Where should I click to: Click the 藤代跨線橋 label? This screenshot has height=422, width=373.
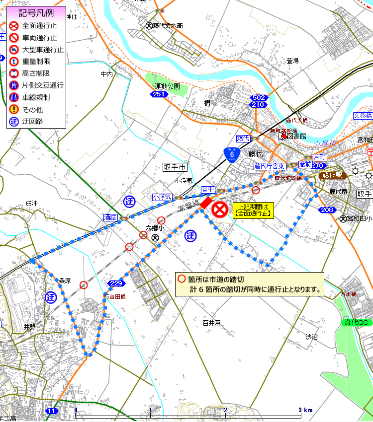[x=288, y=178]
